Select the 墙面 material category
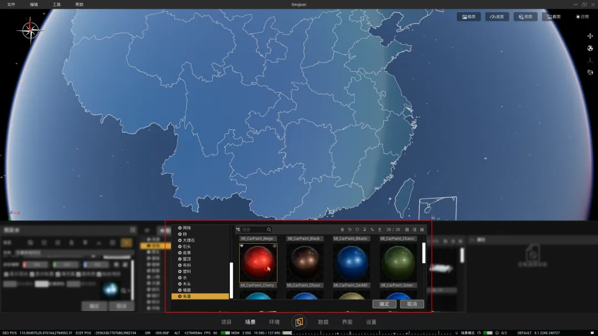This screenshot has height=336, width=598. click(200, 290)
